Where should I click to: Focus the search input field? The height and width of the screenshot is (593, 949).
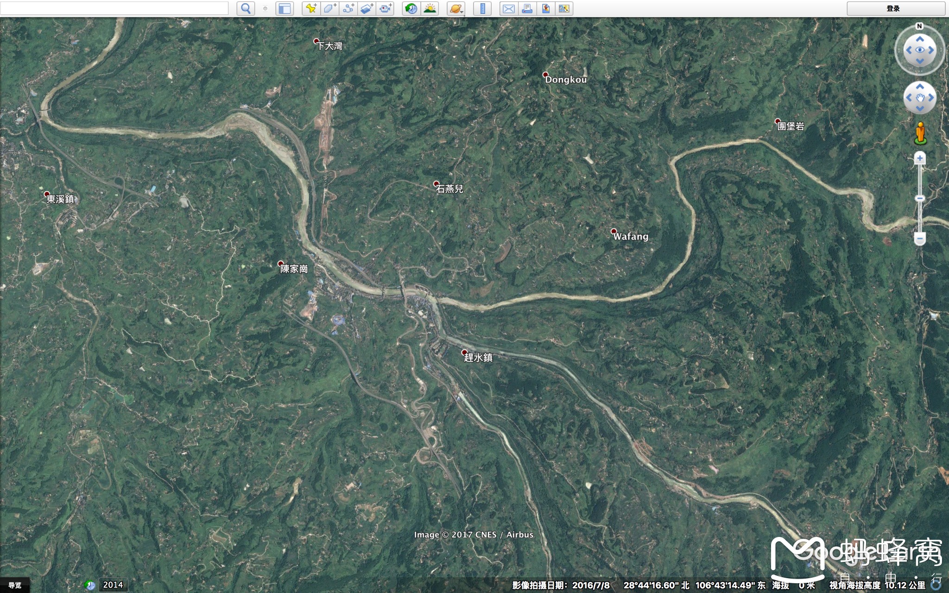tap(114, 8)
